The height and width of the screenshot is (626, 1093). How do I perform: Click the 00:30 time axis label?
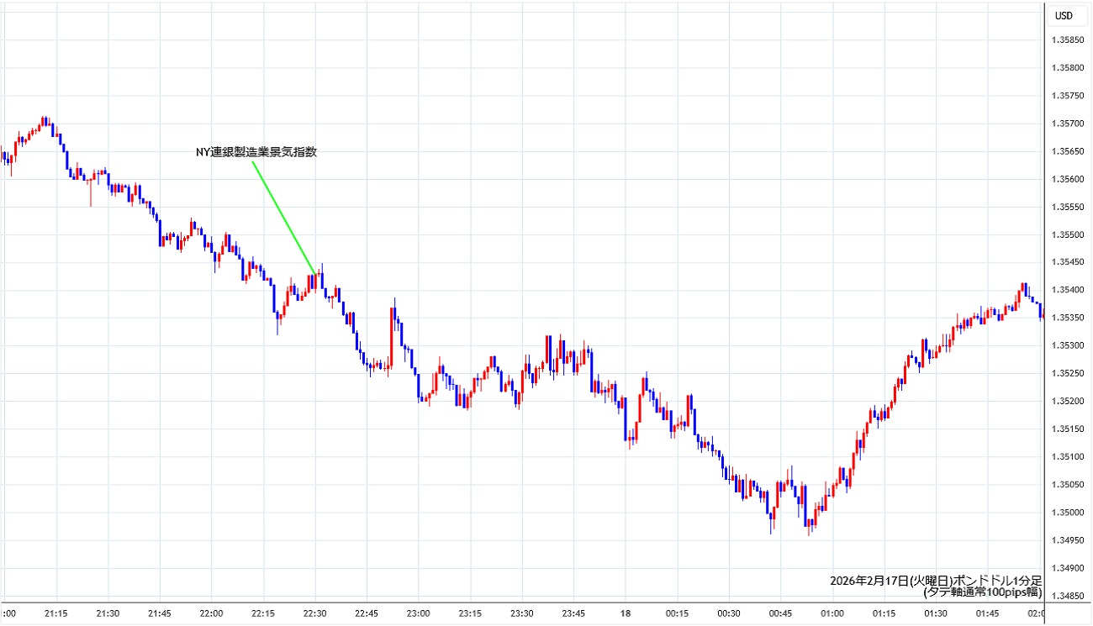tap(729, 613)
